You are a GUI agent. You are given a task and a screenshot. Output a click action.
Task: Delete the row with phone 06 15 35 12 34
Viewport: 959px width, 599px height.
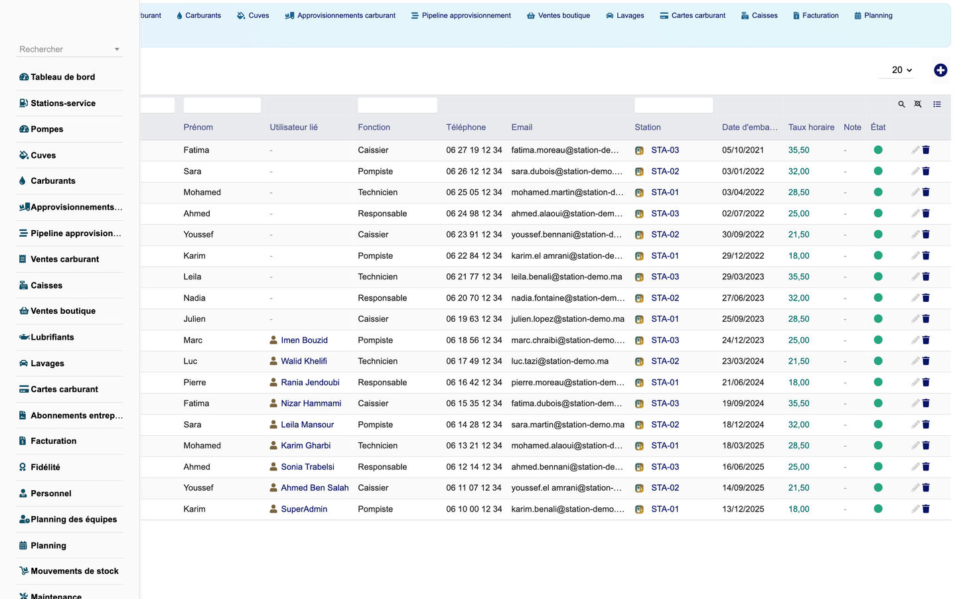coord(926,403)
